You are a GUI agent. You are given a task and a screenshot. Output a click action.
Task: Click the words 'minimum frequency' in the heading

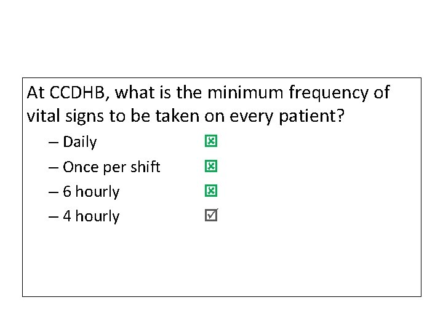(x=289, y=93)
